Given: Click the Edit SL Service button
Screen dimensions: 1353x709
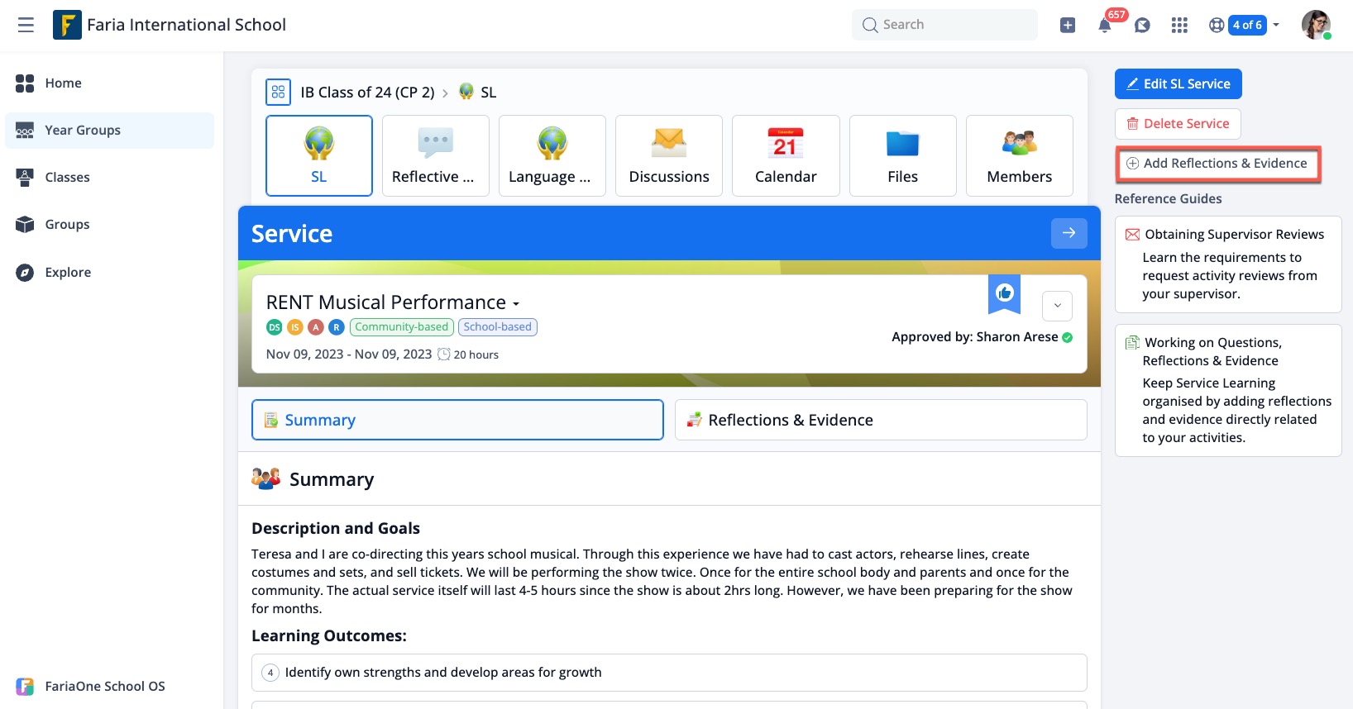Looking at the screenshot, I should pyautogui.click(x=1178, y=83).
